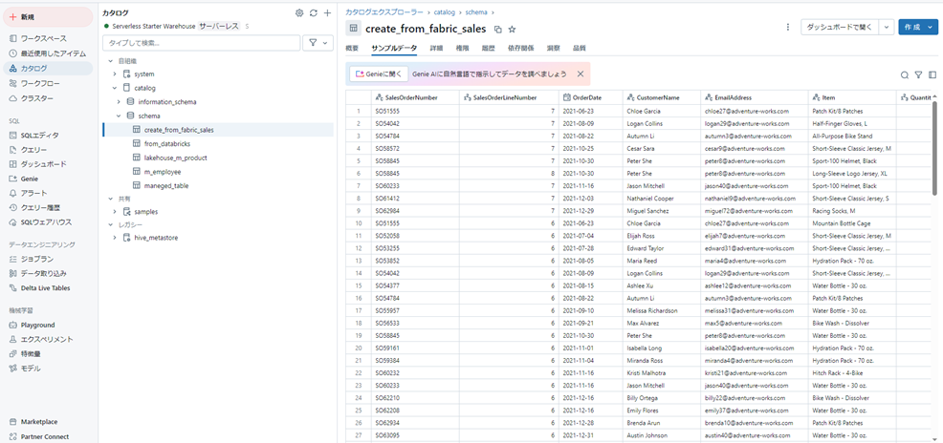Click カタログエクスプローラー breadcrumb link

(x=384, y=11)
